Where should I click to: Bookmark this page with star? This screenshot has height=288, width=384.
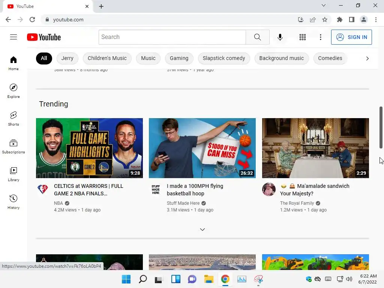tap(324, 19)
